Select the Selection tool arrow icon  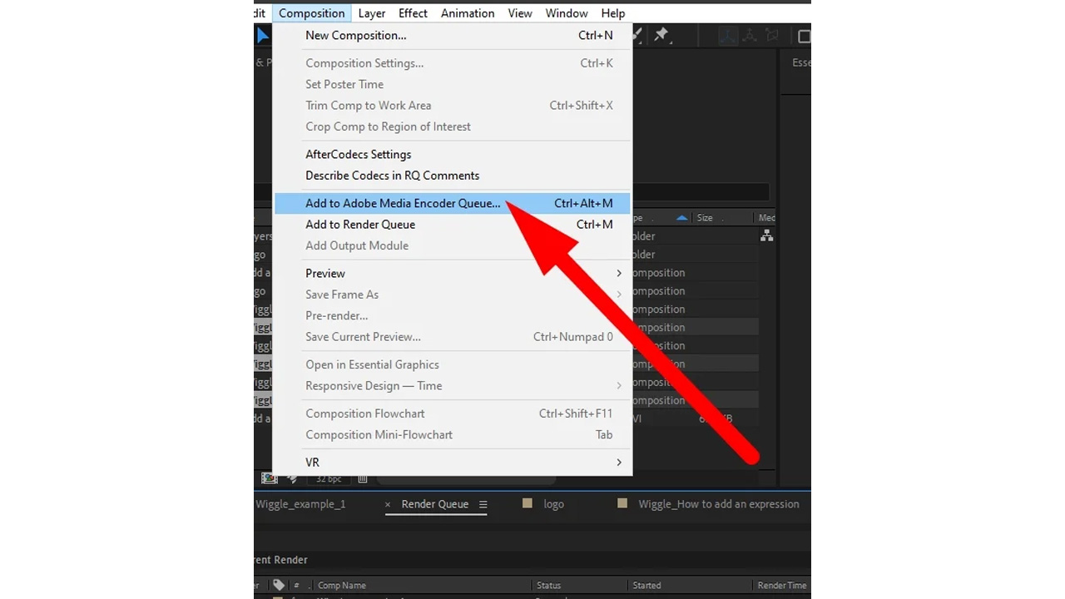[263, 36]
